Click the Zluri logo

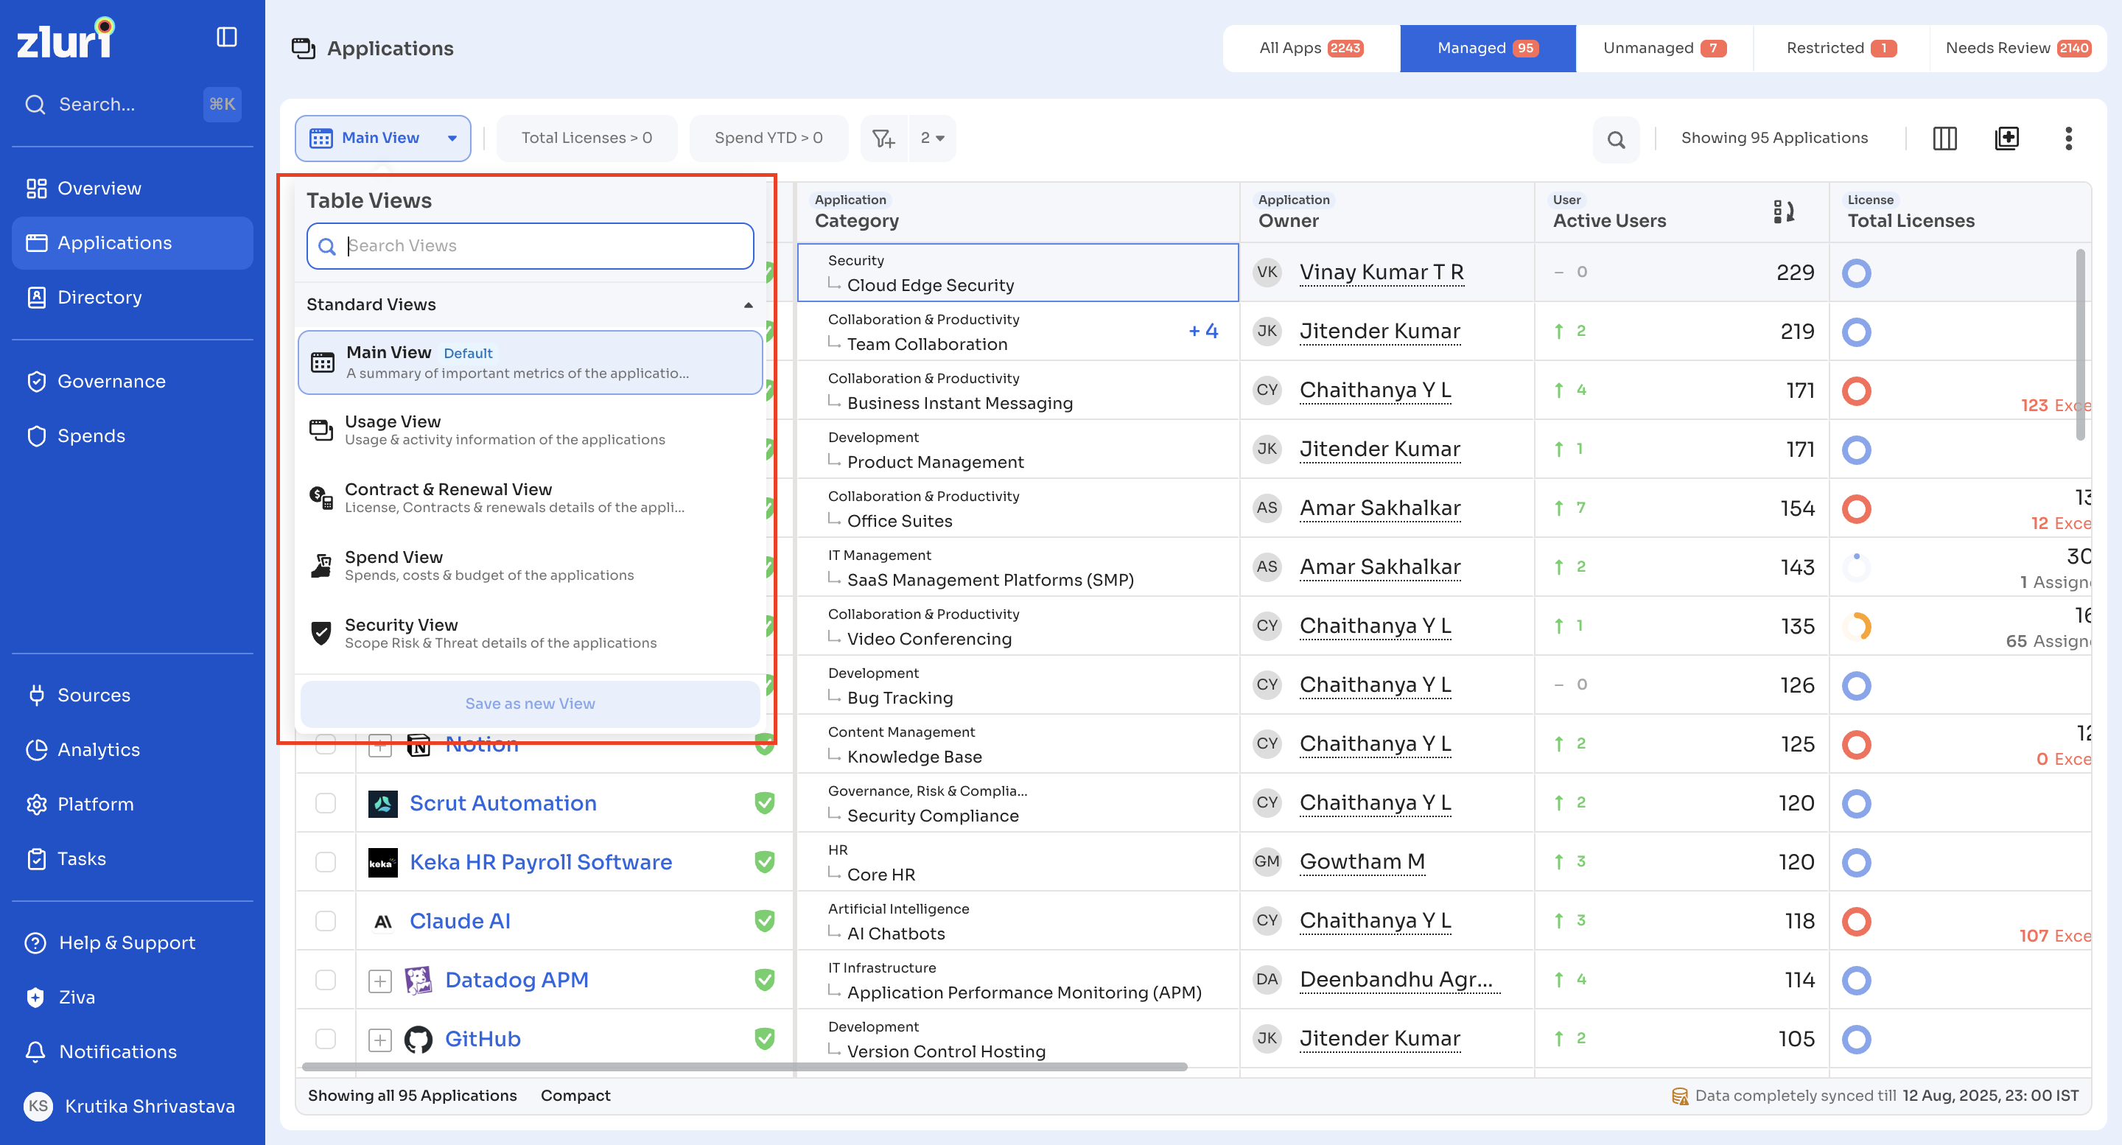[x=66, y=38]
